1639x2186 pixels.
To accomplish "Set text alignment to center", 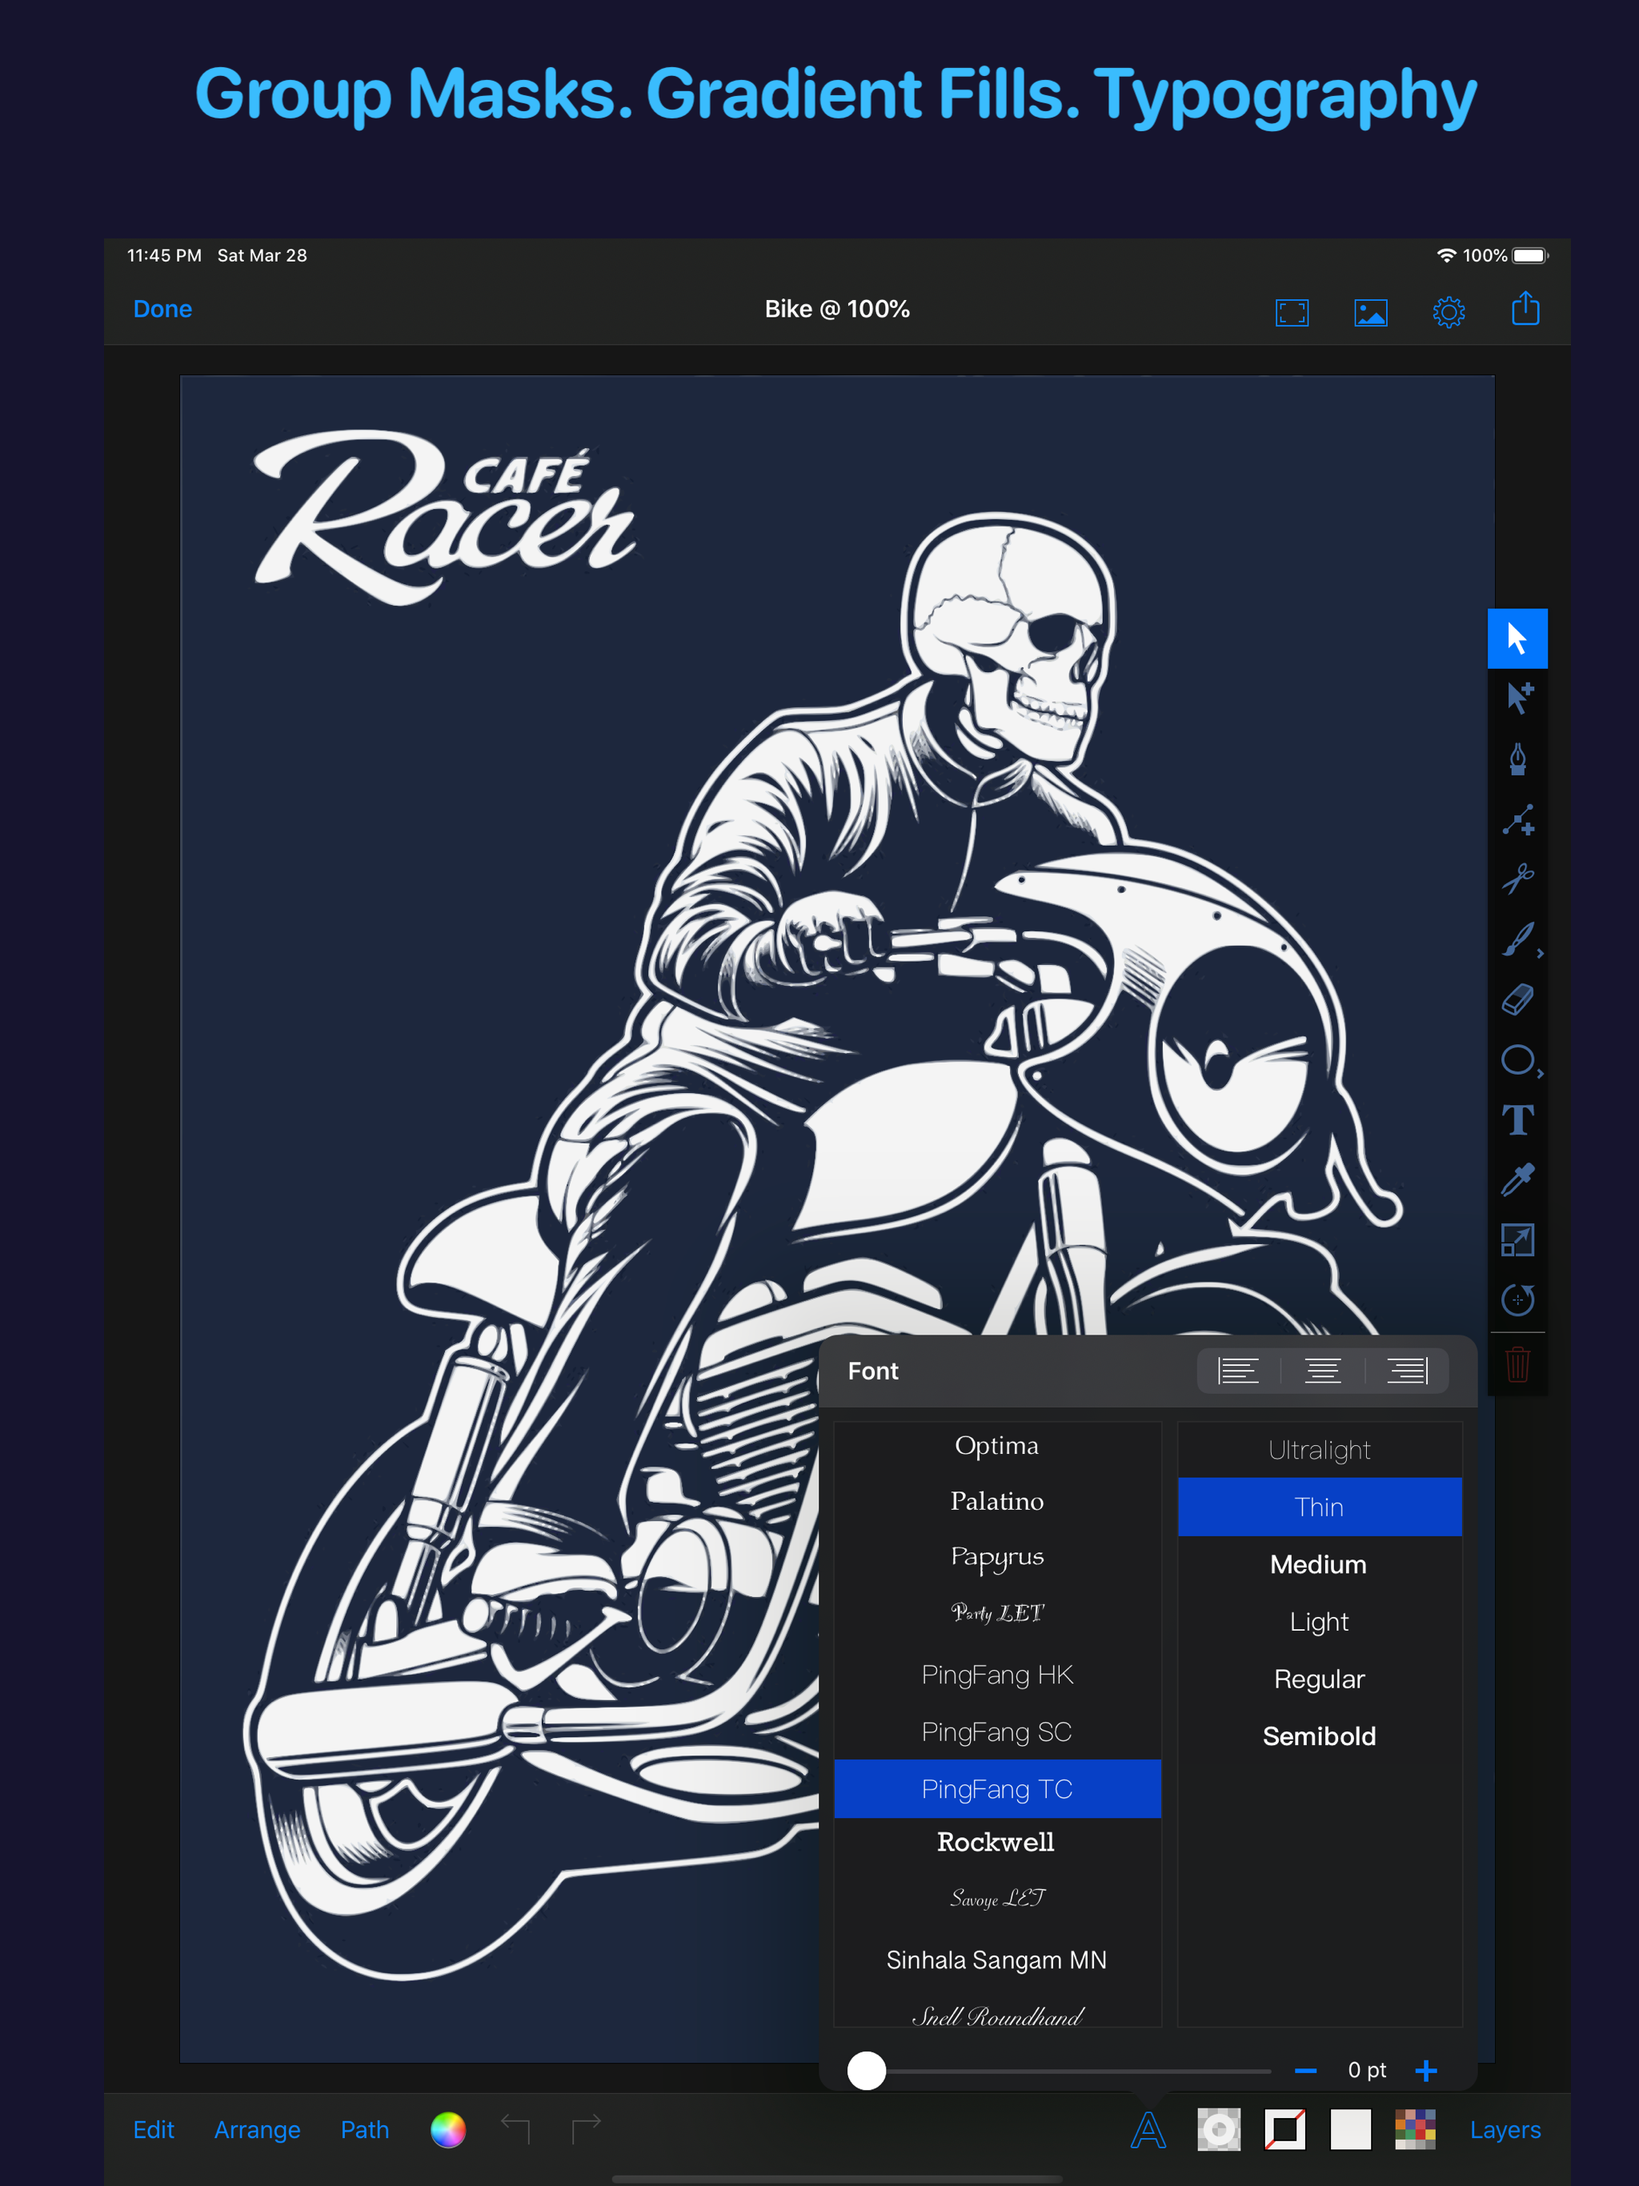I will pyautogui.click(x=1321, y=1371).
